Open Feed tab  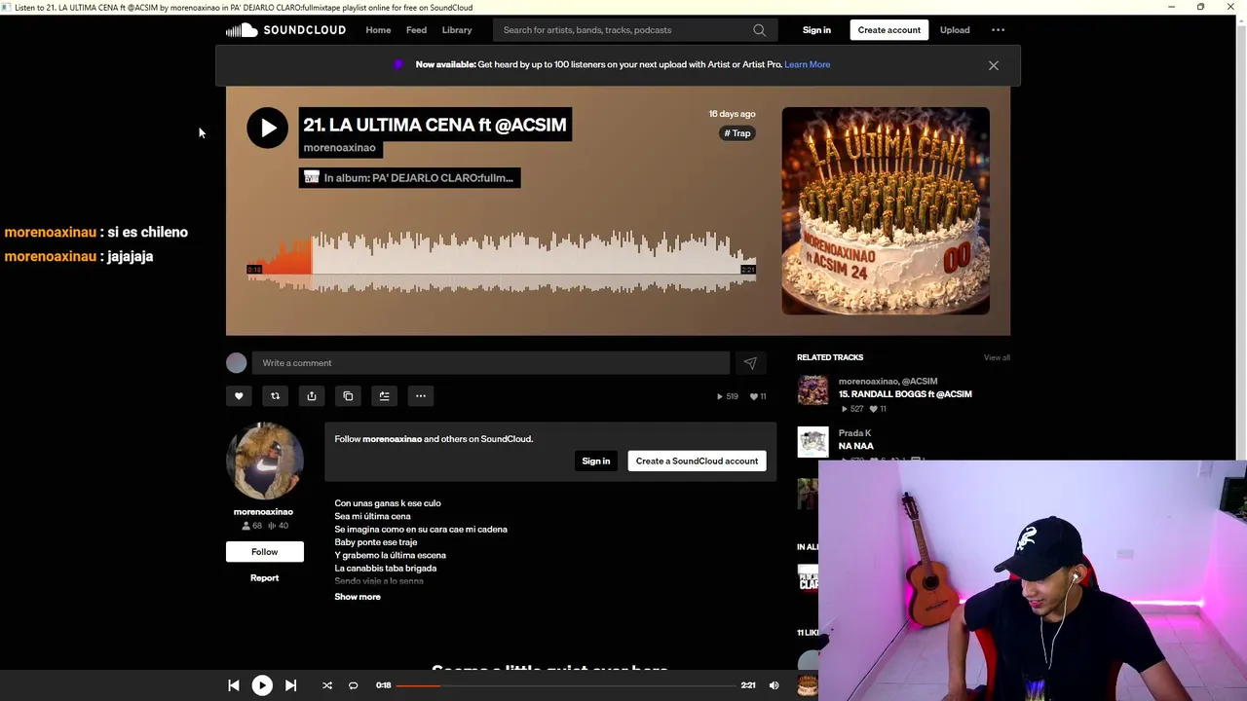[x=416, y=30]
